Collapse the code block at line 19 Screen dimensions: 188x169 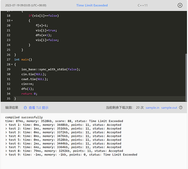12,21
